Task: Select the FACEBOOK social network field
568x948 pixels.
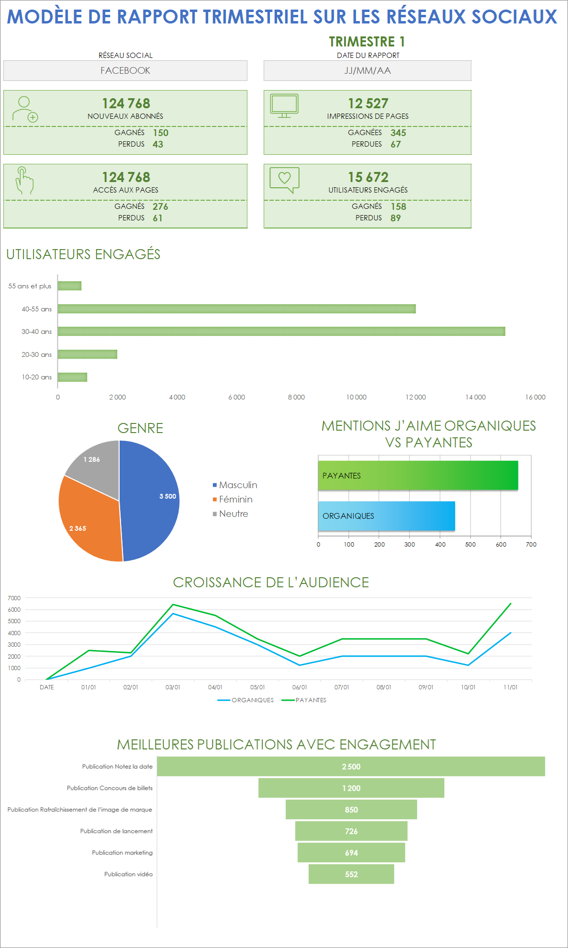Action: coord(125,71)
